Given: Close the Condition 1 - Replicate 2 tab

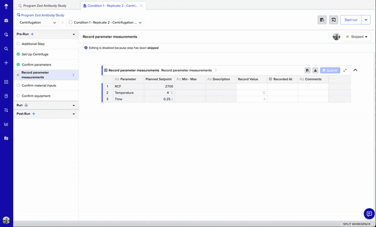Looking at the screenshot, I should tap(141, 6).
